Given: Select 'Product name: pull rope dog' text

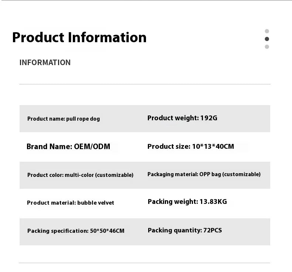Looking at the screenshot, I should pos(64,119).
